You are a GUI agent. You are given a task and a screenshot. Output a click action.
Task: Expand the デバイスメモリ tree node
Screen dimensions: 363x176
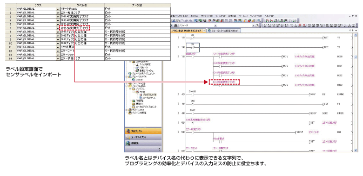point(127,110)
